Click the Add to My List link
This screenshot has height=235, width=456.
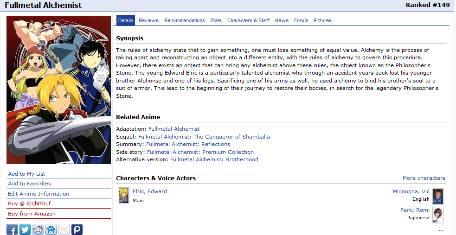[26, 174]
